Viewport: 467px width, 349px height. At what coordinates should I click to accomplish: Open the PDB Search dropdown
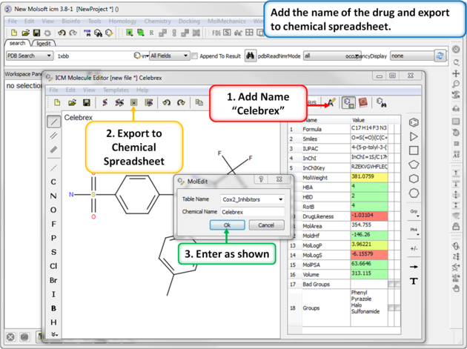[30, 56]
